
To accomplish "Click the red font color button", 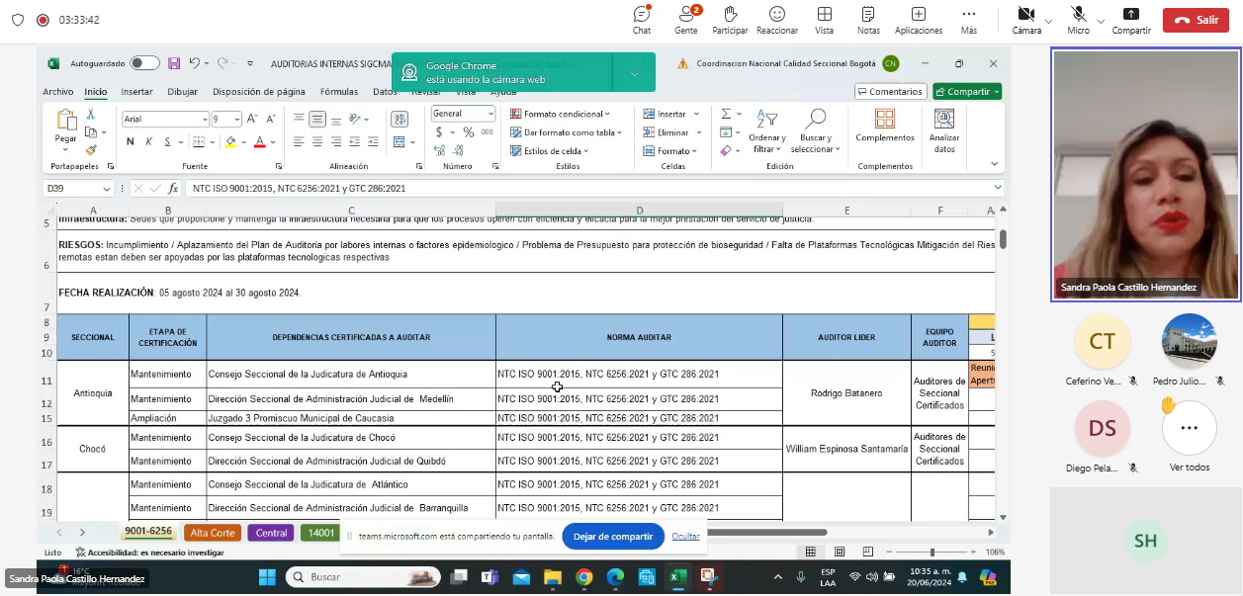I will tap(259, 142).
